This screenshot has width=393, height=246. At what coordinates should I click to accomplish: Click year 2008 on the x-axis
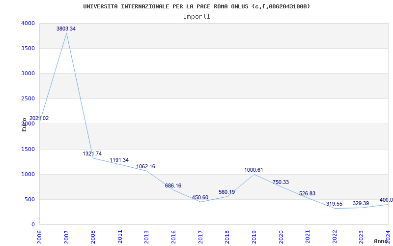coord(93,237)
